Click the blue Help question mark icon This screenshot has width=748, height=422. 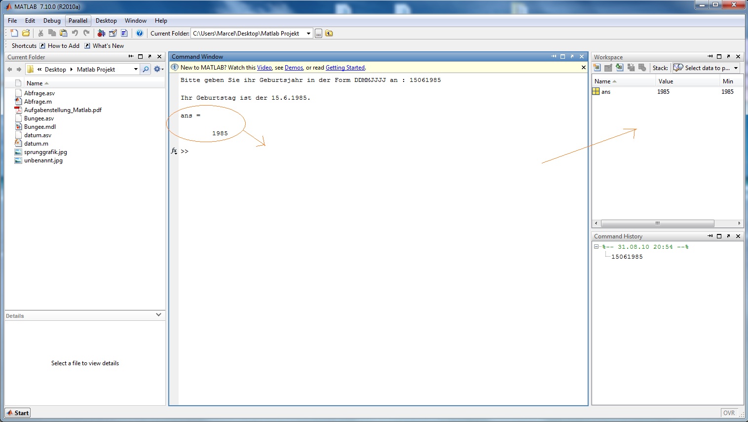point(140,33)
